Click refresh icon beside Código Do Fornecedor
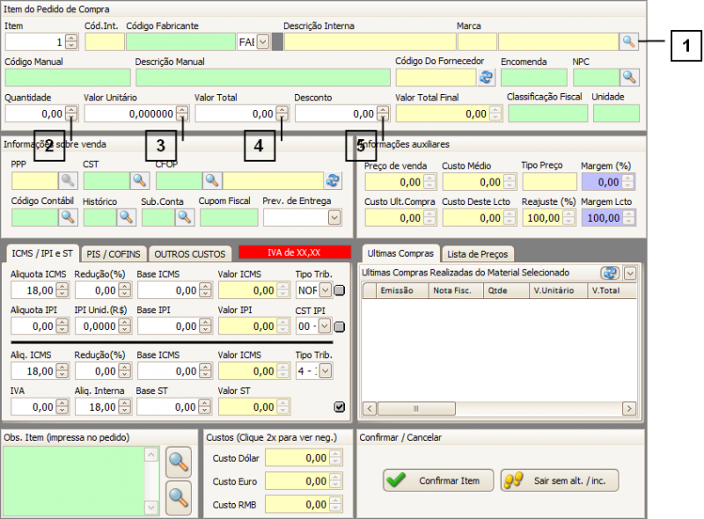This screenshot has width=704, height=519. [486, 77]
